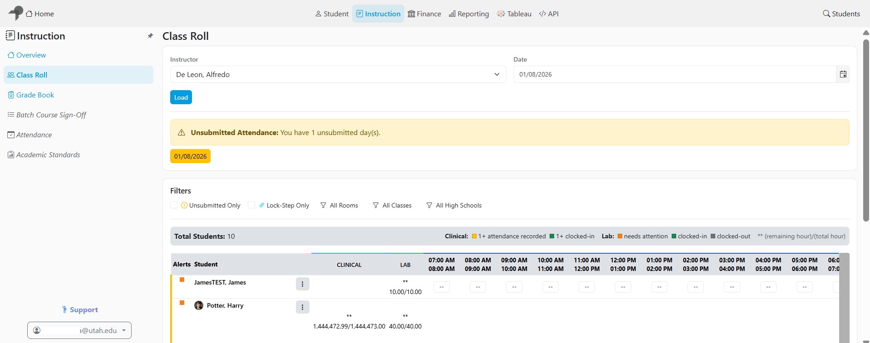Open the user account dropdown
Screen dimensions: 870x343
79,330
